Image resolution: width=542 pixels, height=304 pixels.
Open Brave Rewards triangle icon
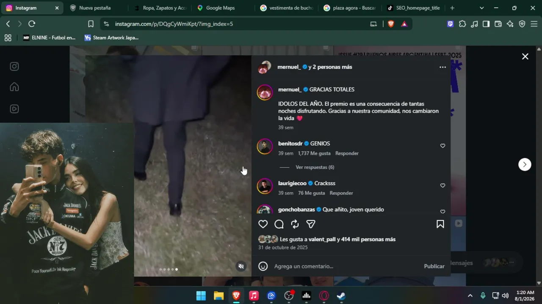tap(404, 24)
